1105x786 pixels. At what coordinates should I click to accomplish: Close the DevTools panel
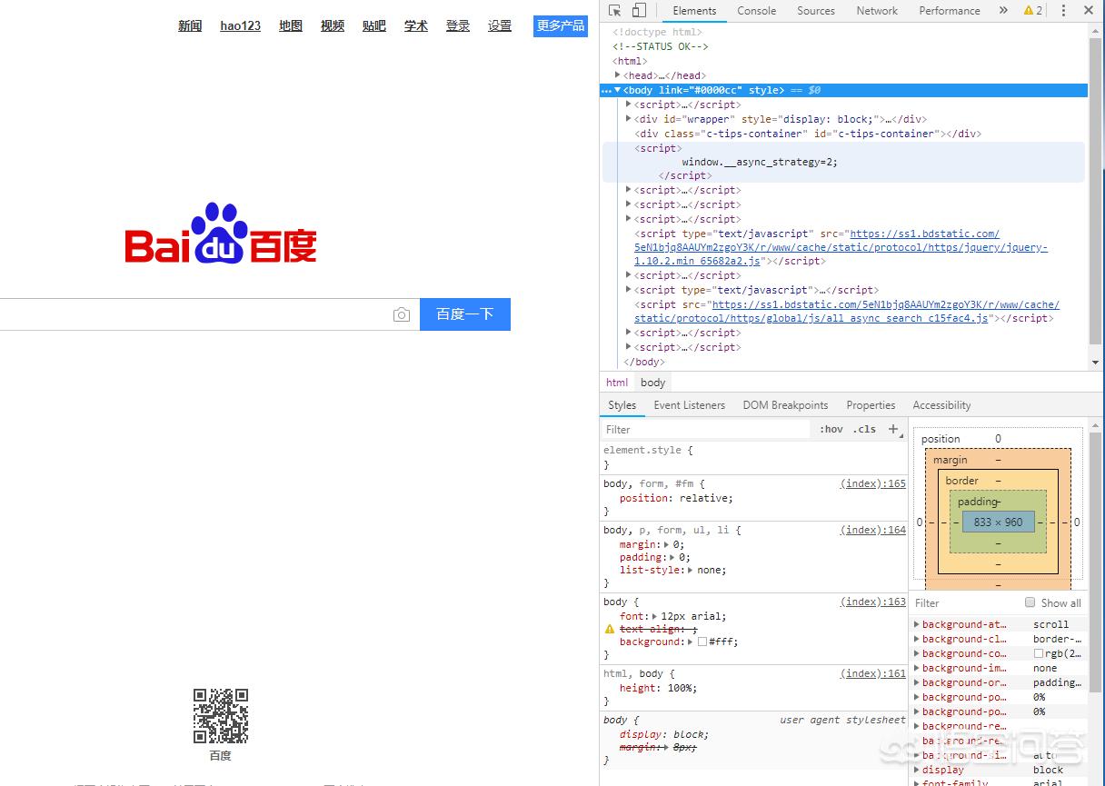1089,11
